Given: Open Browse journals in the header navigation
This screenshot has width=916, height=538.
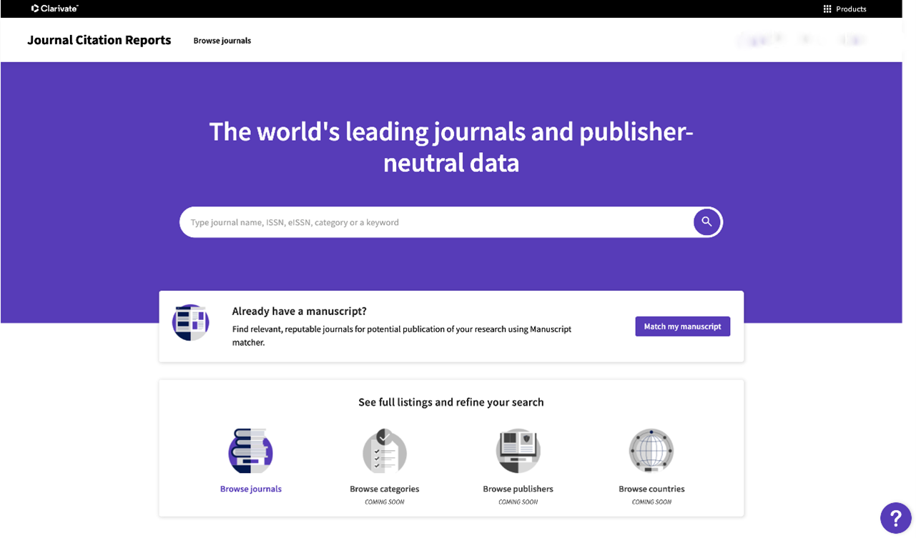Looking at the screenshot, I should (x=222, y=41).
